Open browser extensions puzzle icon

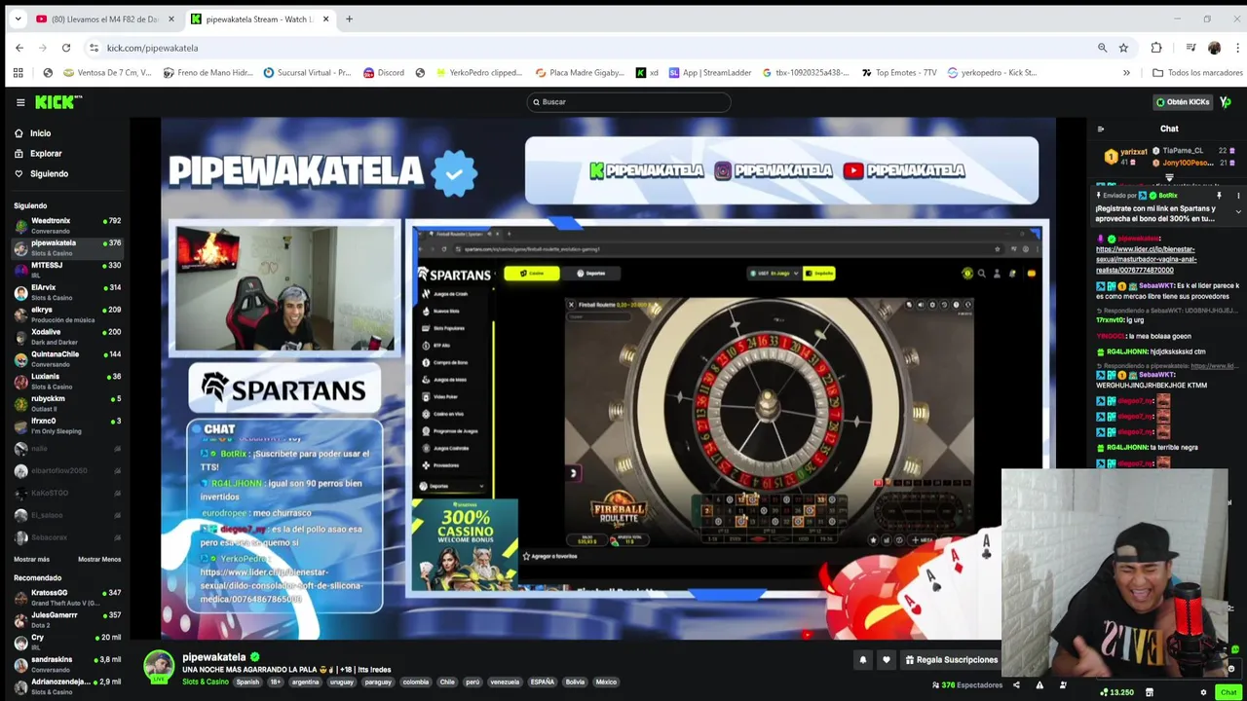point(1156,48)
